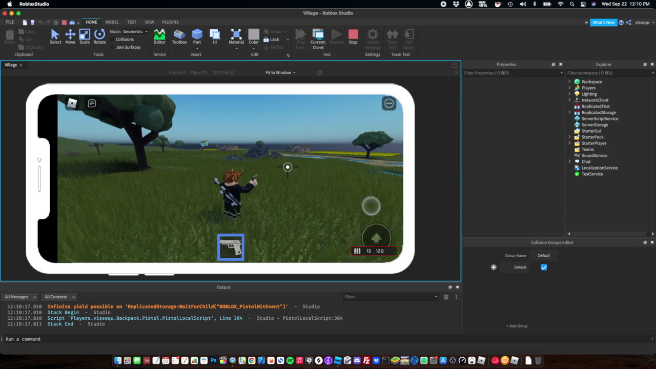Switch Current Client view
This screenshot has width=656, height=369.
(x=318, y=39)
